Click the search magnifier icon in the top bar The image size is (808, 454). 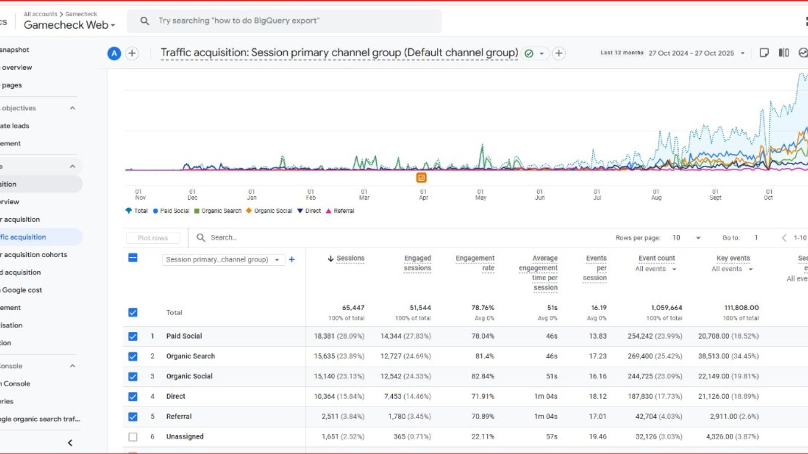[144, 21]
